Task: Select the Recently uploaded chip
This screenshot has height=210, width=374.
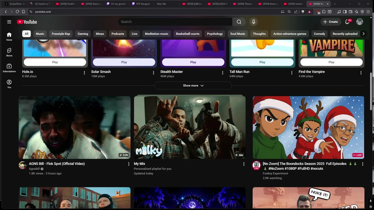Action: pyautogui.click(x=345, y=34)
